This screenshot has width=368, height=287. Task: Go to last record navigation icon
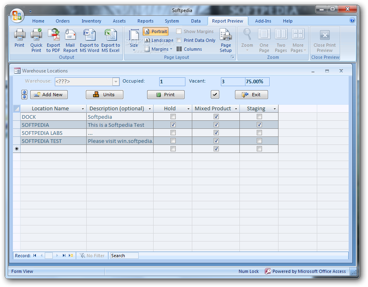coord(64,256)
